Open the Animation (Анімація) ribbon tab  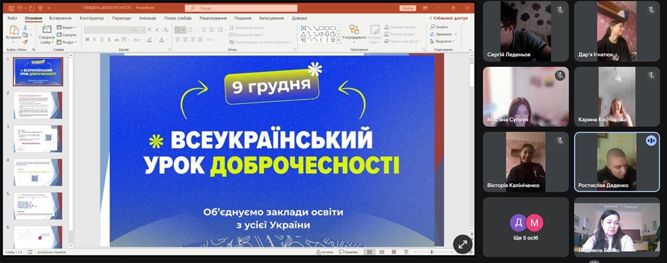click(147, 18)
